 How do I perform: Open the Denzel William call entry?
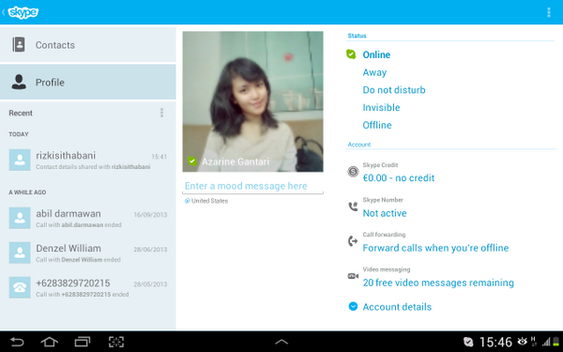coord(88,253)
